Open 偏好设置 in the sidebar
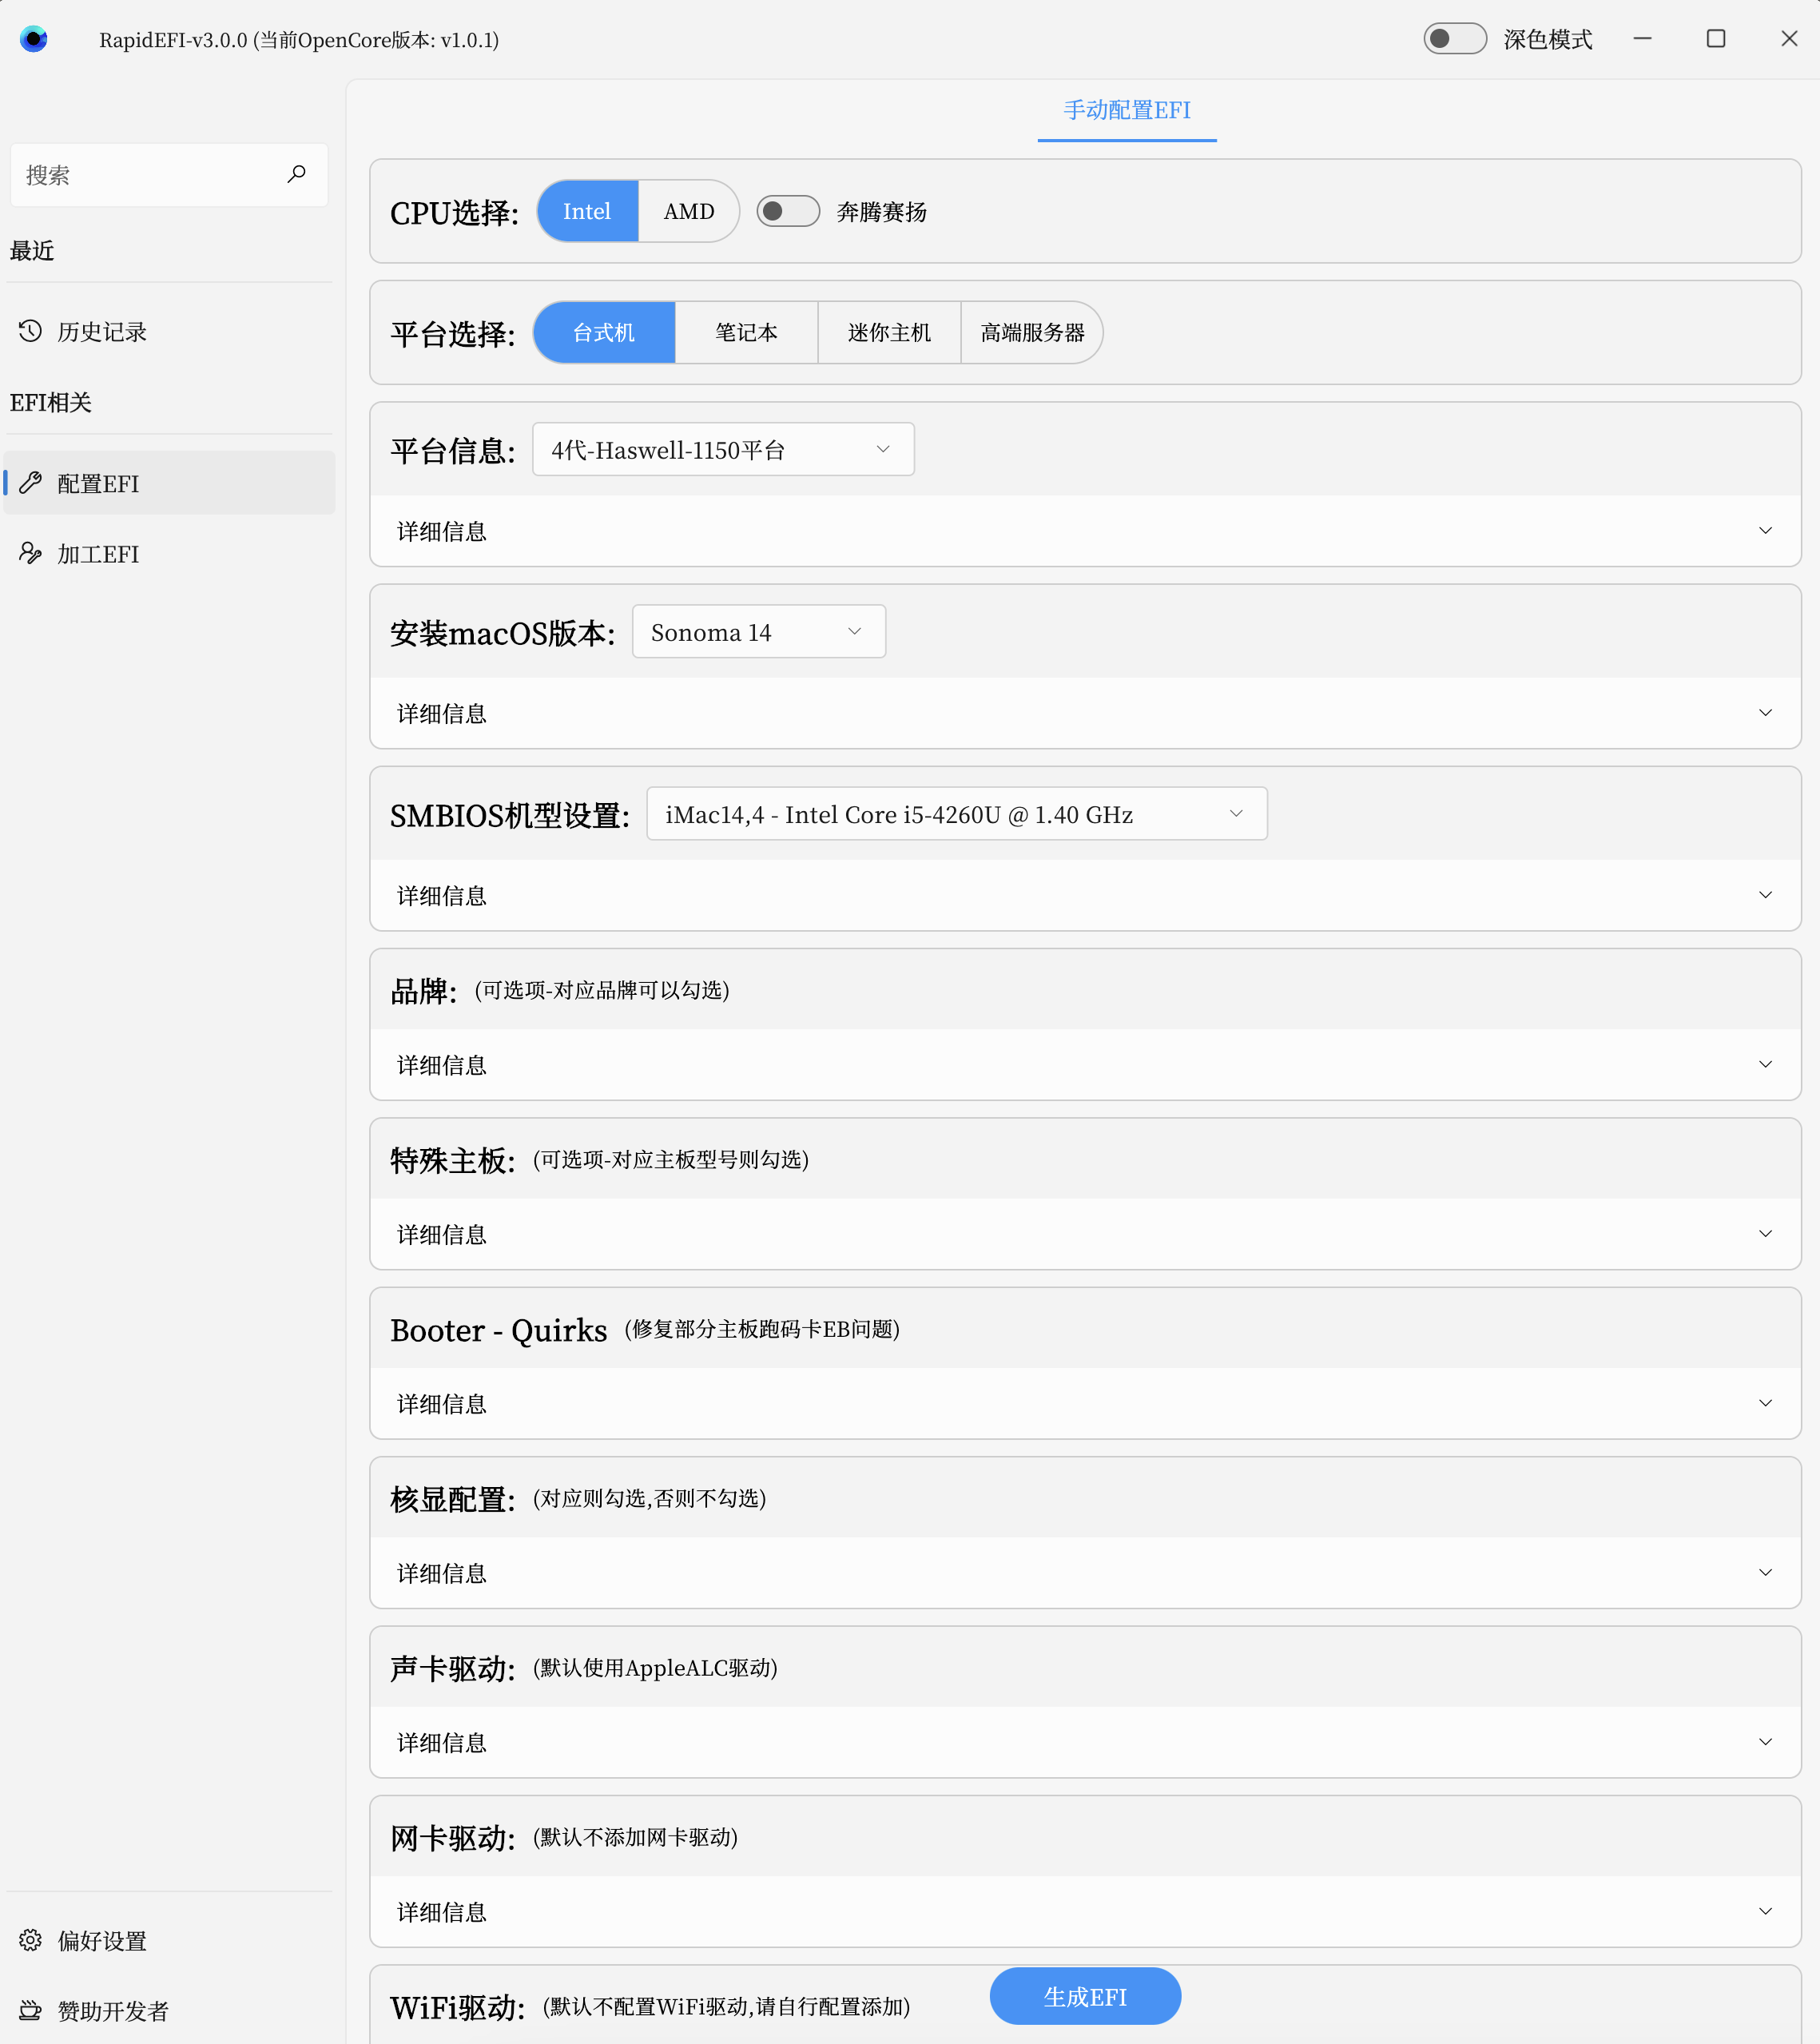This screenshot has height=2044, width=1820. click(x=169, y=1940)
